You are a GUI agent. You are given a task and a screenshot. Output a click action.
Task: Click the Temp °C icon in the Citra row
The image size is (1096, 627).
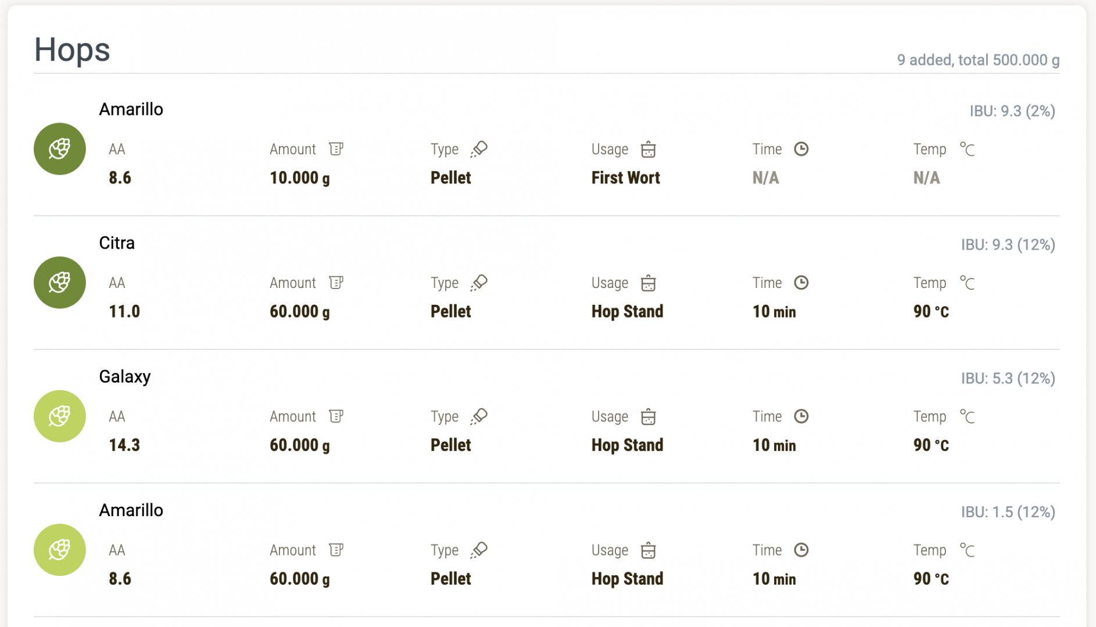[x=967, y=283]
